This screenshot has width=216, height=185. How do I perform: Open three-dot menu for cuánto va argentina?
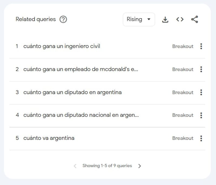coord(201,138)
